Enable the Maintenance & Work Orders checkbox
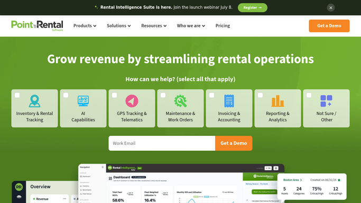The image size is (361, 203). click(163, 95)
